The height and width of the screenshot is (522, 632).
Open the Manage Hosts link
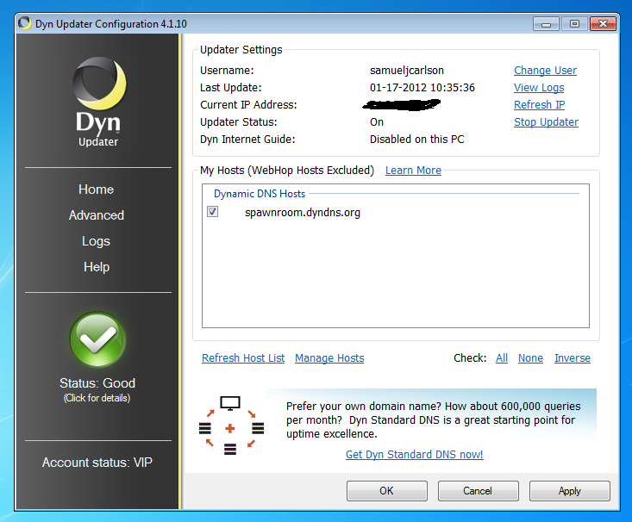pyautogui.click(x=329, y=358)
